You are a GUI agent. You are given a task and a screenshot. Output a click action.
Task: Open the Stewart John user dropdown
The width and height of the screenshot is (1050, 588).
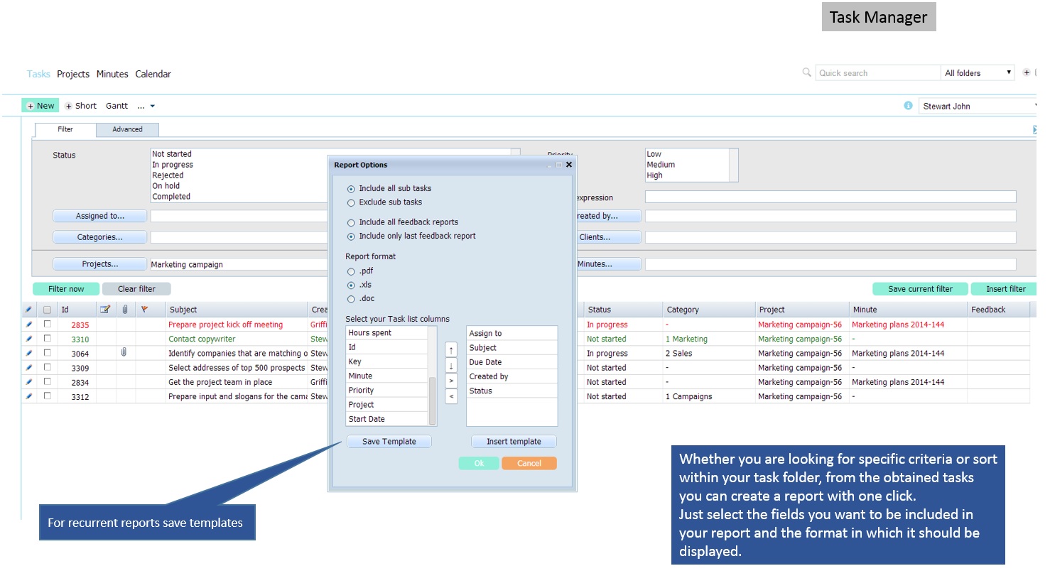pos(979,107)
